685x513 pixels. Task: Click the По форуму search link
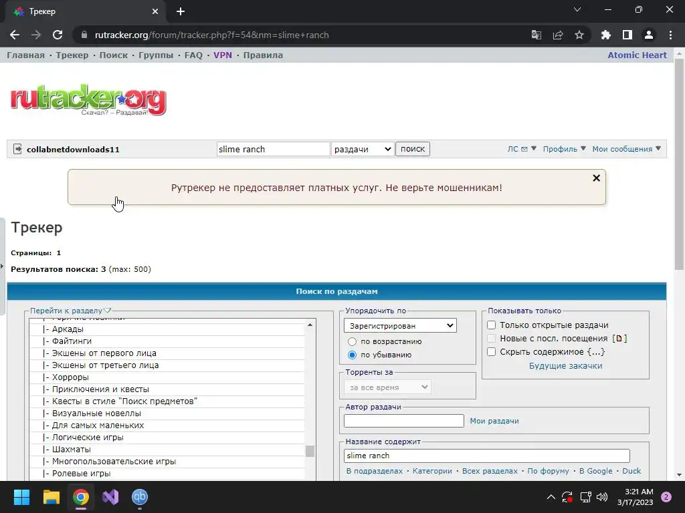click(549, 471)
